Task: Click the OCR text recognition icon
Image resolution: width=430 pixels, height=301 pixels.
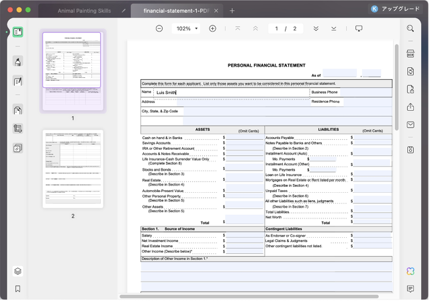Action: pos(410,53)
